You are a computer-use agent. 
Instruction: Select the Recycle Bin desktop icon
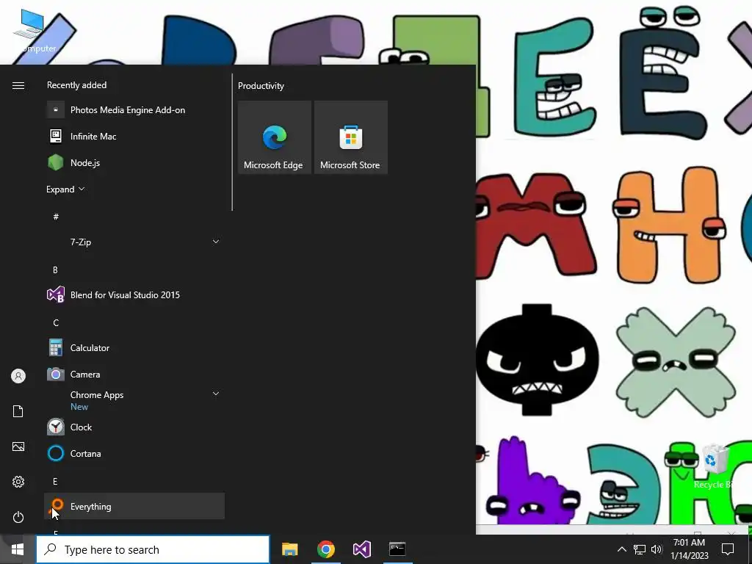pyautogui.click(x=715, y=466)
